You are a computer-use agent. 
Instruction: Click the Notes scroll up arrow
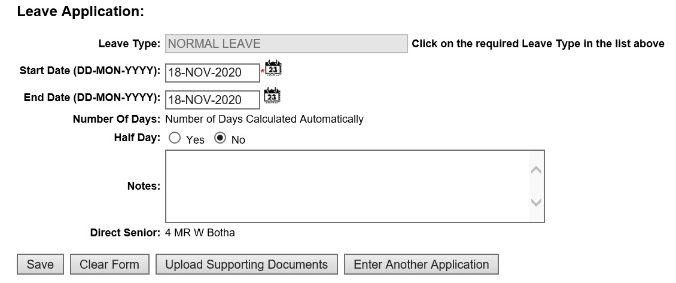[536, 171]
